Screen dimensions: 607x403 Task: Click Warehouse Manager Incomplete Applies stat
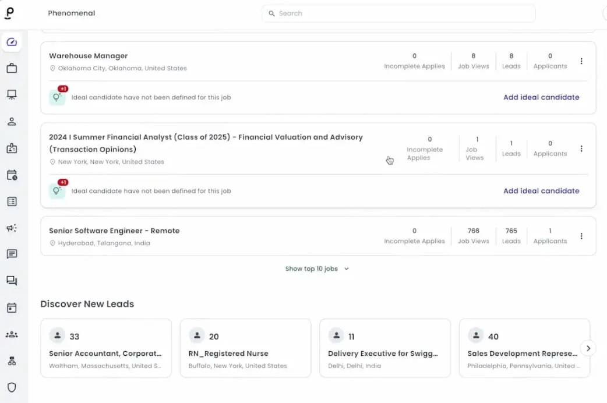414,61
